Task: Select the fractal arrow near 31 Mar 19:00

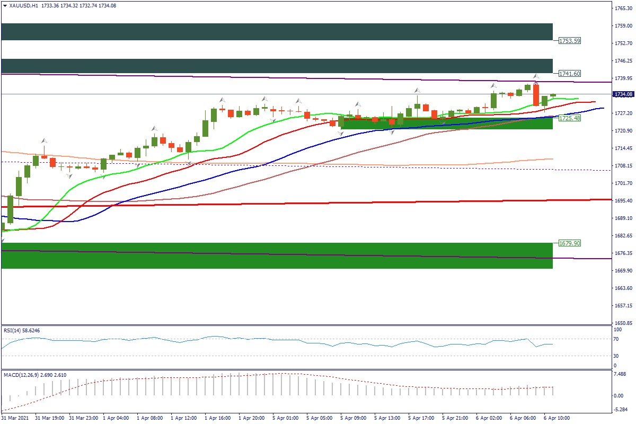Action: [x=45, y=141]
